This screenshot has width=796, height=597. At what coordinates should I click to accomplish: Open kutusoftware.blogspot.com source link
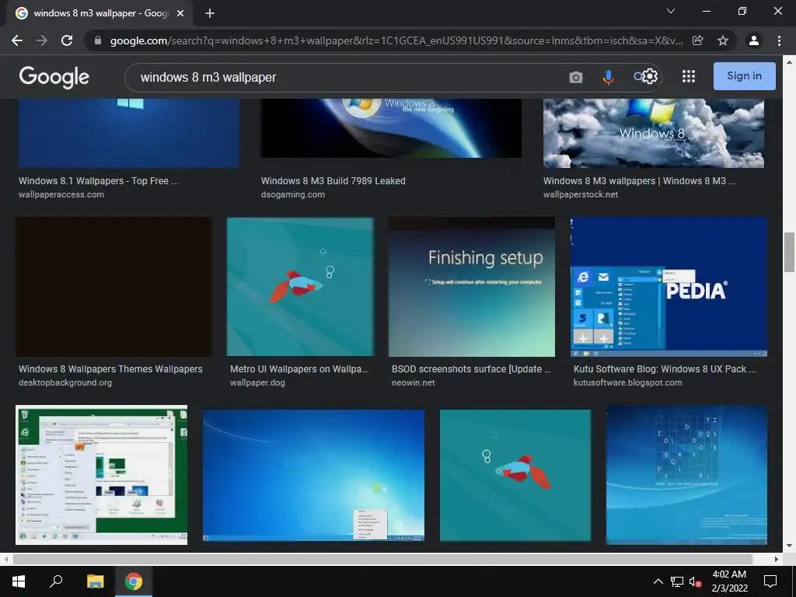(628, 382)
